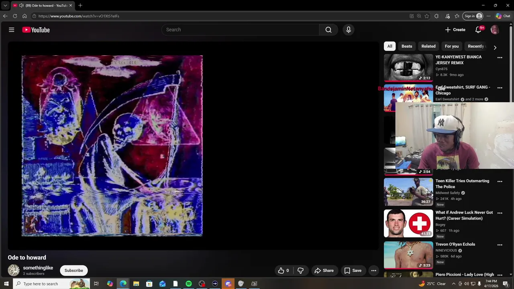Mute the tab via the speaker icon
This screenshot has height=289, width=514.
point(21,6)
